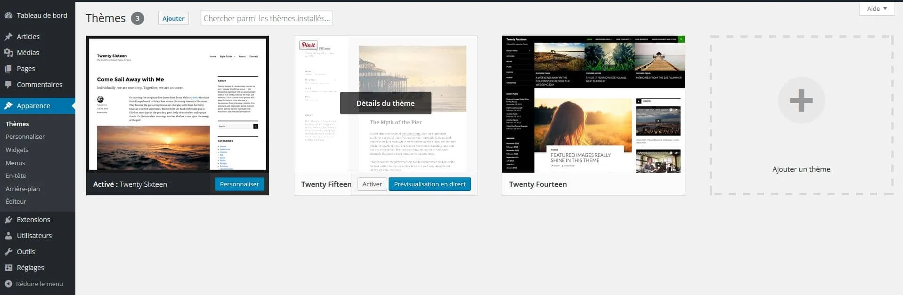
Task: Click the Personnaliser button on Twenty Sixteen
Action: pos(239,184)
